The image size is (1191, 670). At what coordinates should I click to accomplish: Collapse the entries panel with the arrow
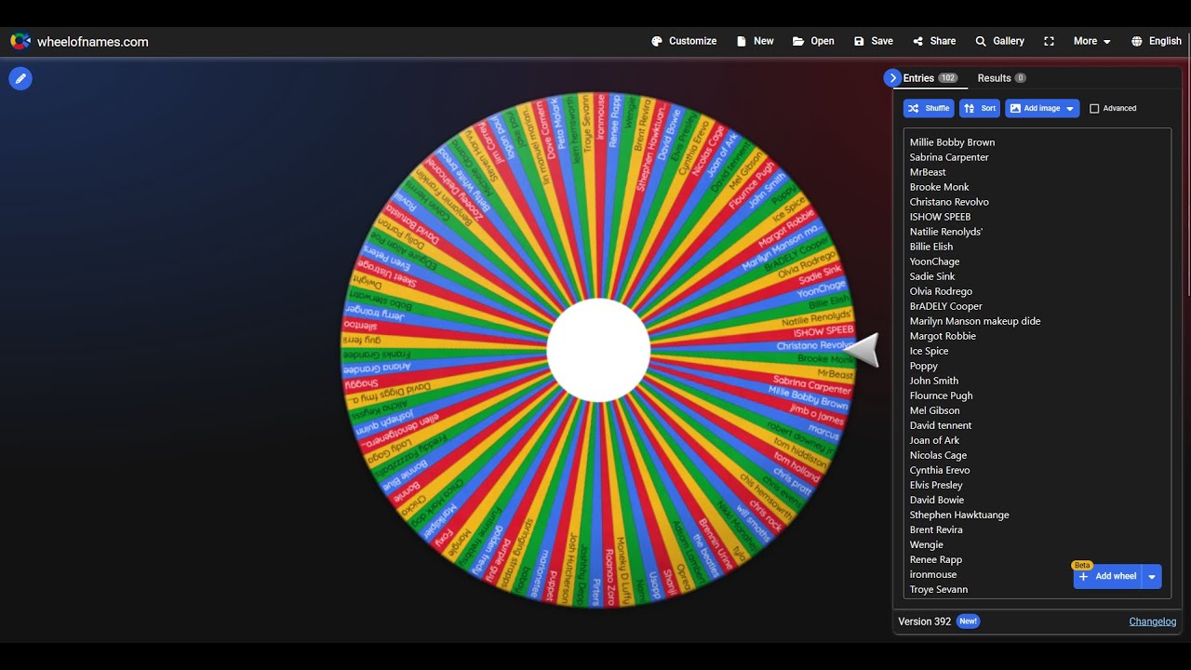coord(892,78)
